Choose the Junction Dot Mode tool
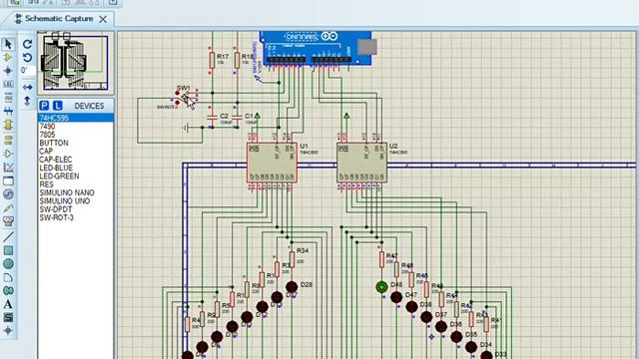Screen dimensions: 639x359 [x=8, y=71]
